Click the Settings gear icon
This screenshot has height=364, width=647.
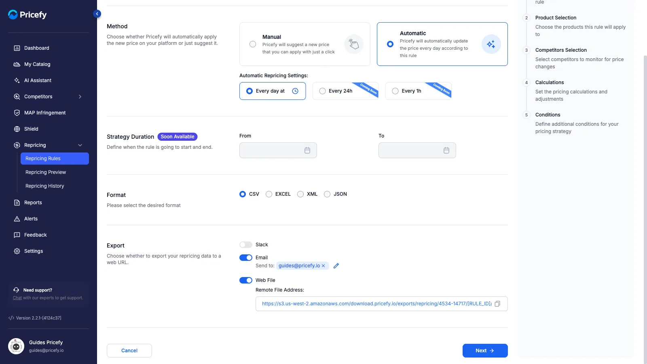click(17, 251)
